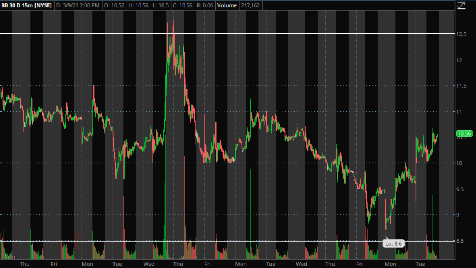The width and height of the screenshot is (476, 268).
Task: Select the 12.5 horizontal price level line
Action: (228, 34)
